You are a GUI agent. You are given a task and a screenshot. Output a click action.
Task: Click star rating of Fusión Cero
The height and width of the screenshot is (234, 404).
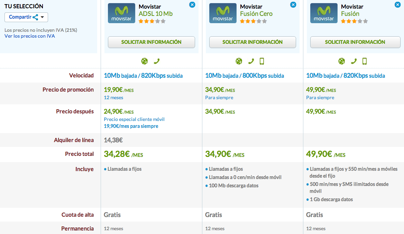253,21
